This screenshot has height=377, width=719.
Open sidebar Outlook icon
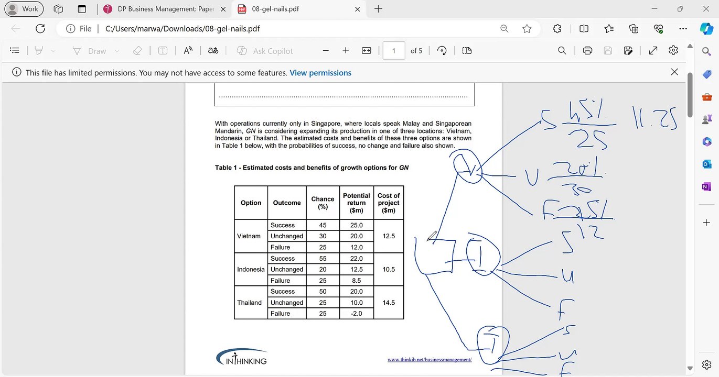[706, 164]
